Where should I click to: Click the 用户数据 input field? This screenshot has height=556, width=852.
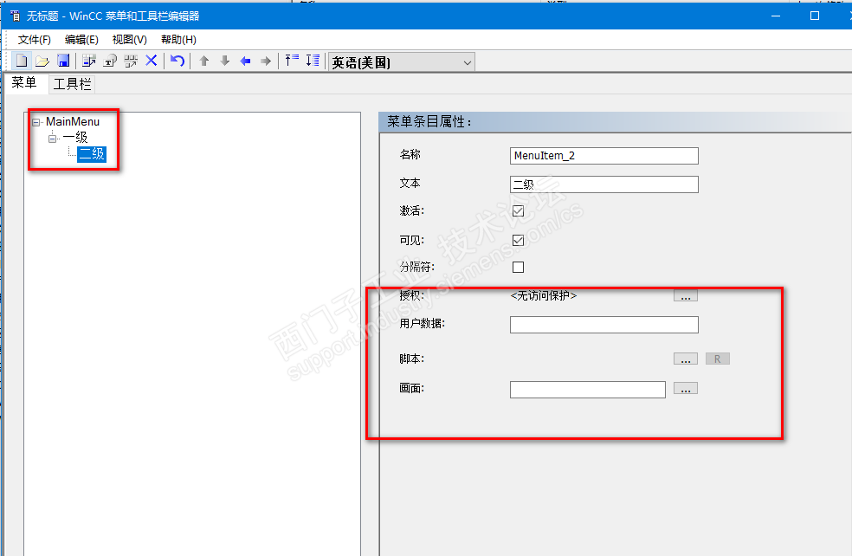click(x=604, y=325)
